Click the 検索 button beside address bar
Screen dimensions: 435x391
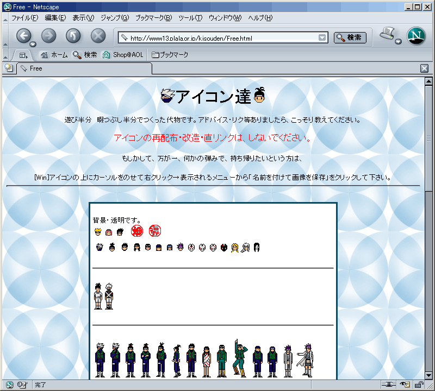click(350, 37)
